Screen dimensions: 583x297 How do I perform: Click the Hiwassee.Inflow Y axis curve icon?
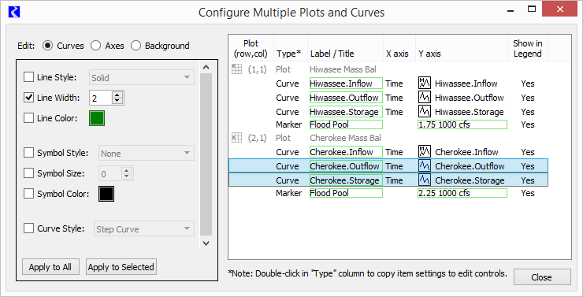[x=424, y=84]
